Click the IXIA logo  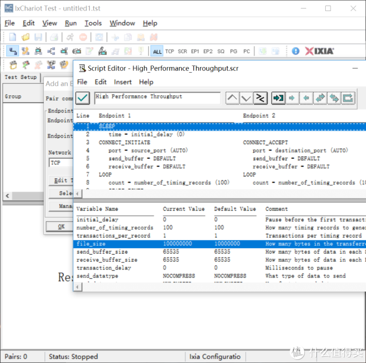(x=319, y=51)
